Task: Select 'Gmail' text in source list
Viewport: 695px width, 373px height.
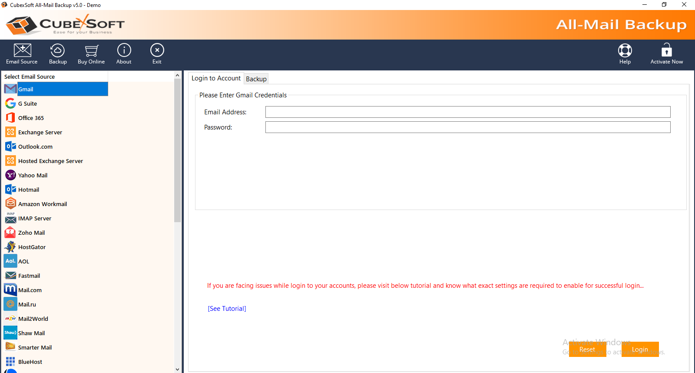Action: pos(26,90)
